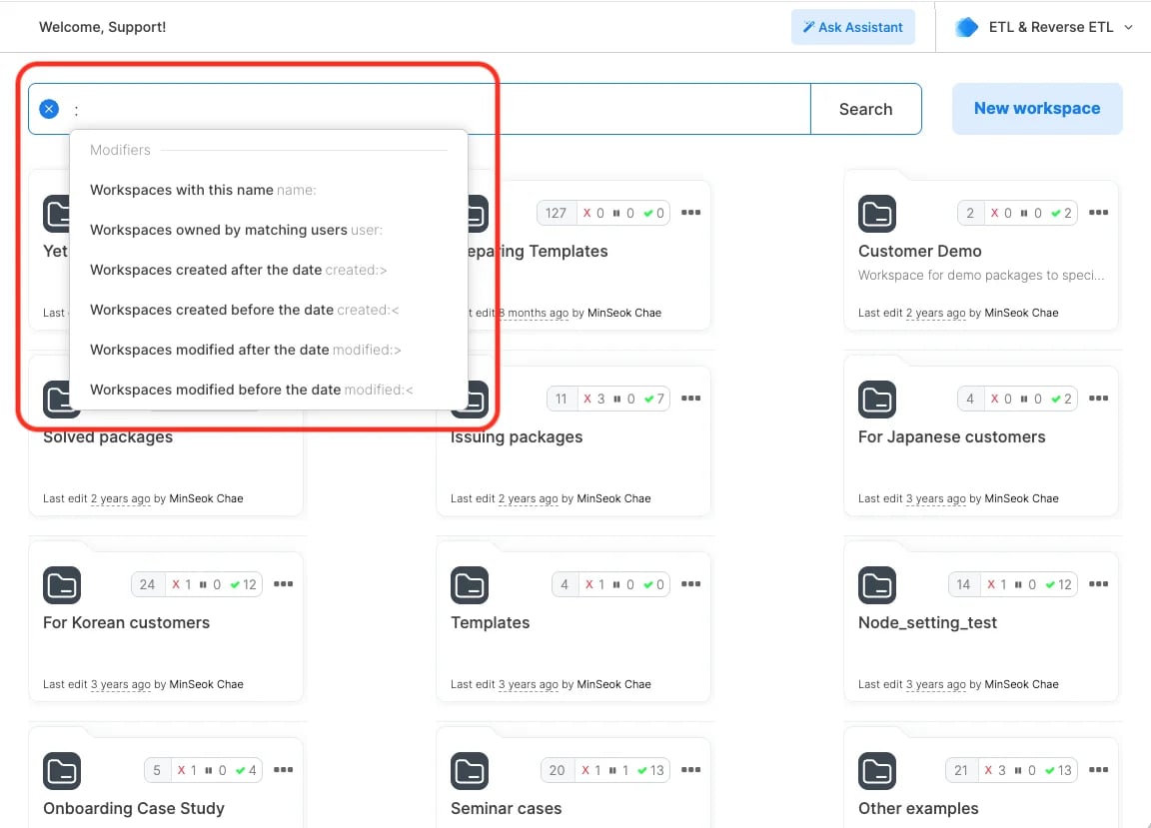Open For Japanese customers folder icon
Viewport: 1151px width, 828px height.
[x=877, y=400]
